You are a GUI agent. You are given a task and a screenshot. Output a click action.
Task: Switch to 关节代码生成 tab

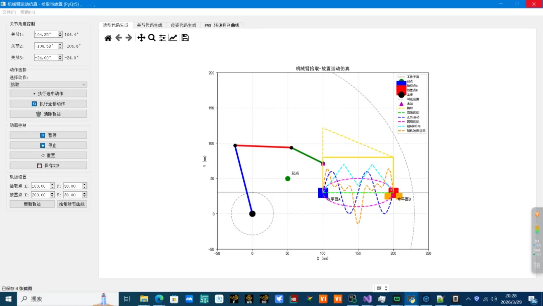150,25
